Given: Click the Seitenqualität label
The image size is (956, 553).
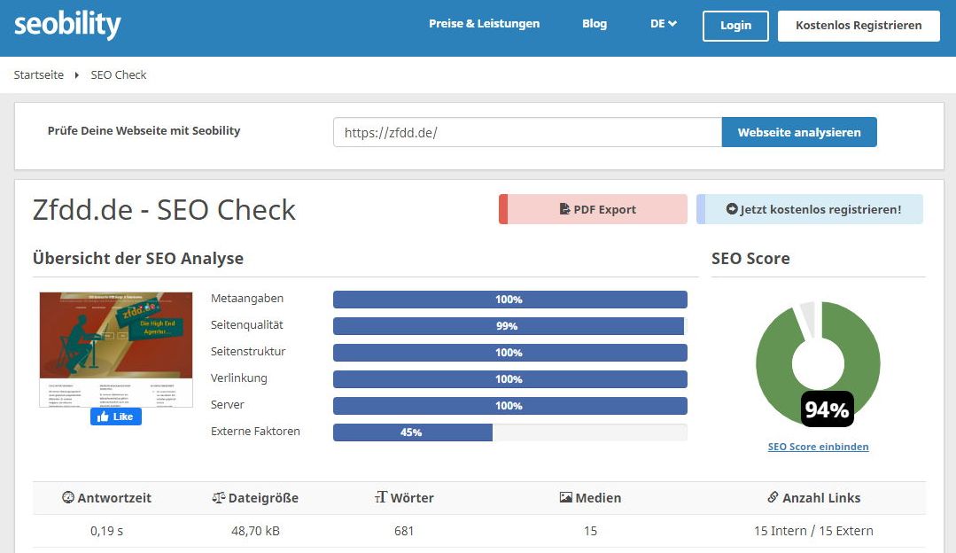Looking at the screenshot, I should [x=247, y=325].
